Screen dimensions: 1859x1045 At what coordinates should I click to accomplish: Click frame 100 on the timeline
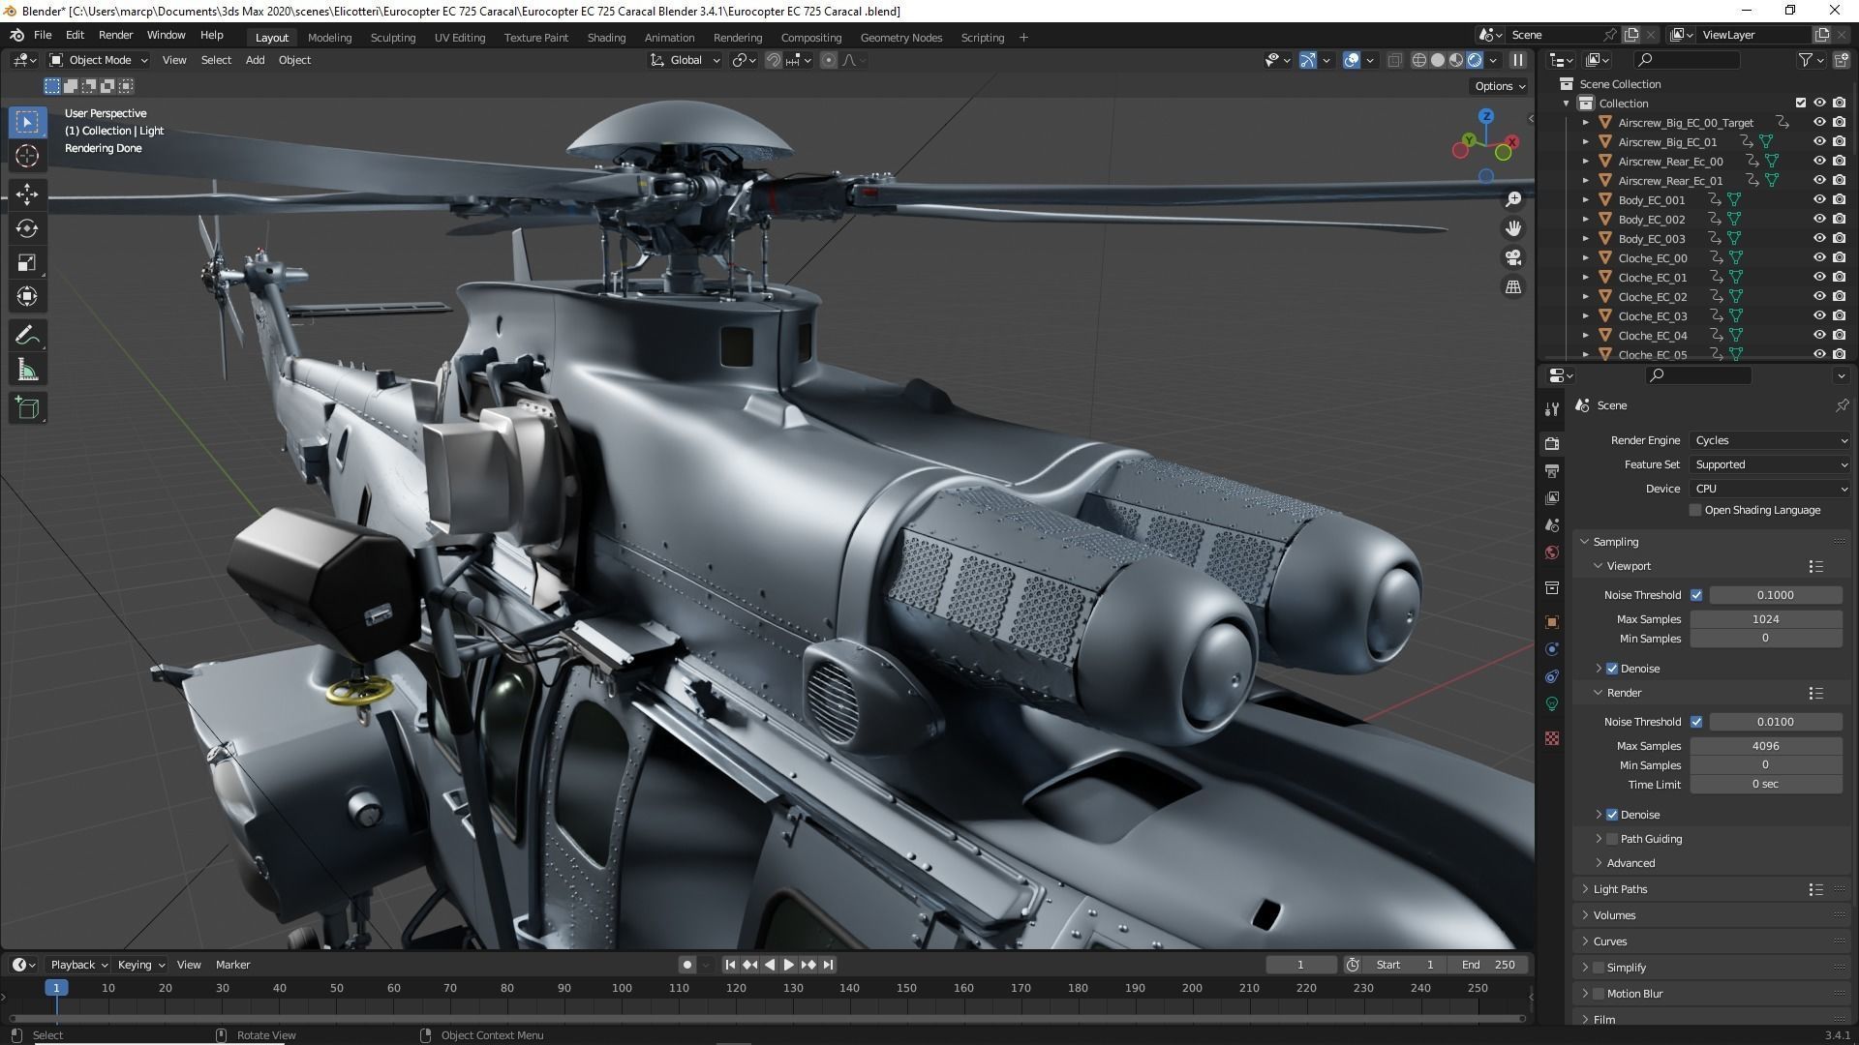point(622,988)
